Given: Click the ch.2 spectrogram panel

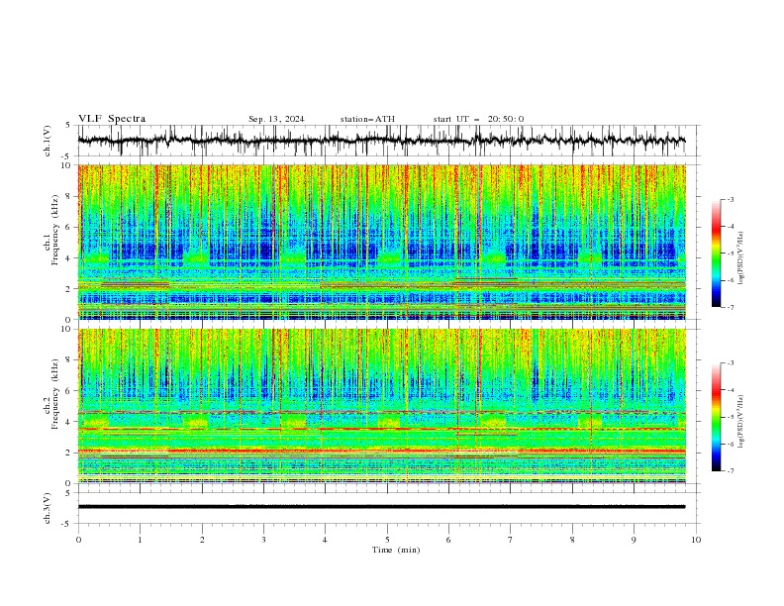Looking at the screenshot, I should click(381, 406).
